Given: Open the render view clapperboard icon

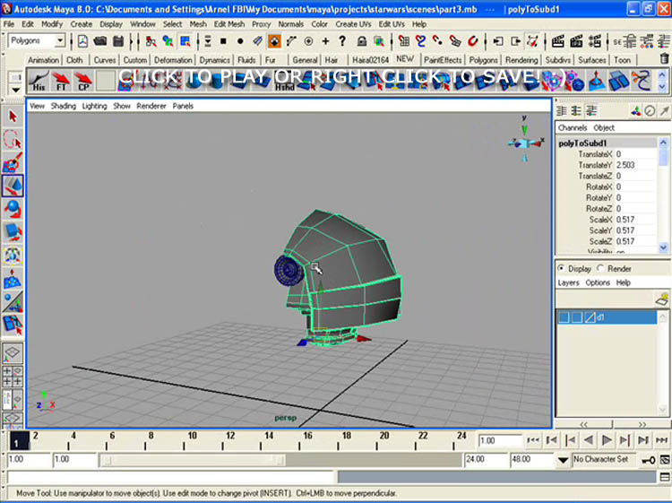Looking at the screenshot, I should pyautogui.click(x=558, y=41).
